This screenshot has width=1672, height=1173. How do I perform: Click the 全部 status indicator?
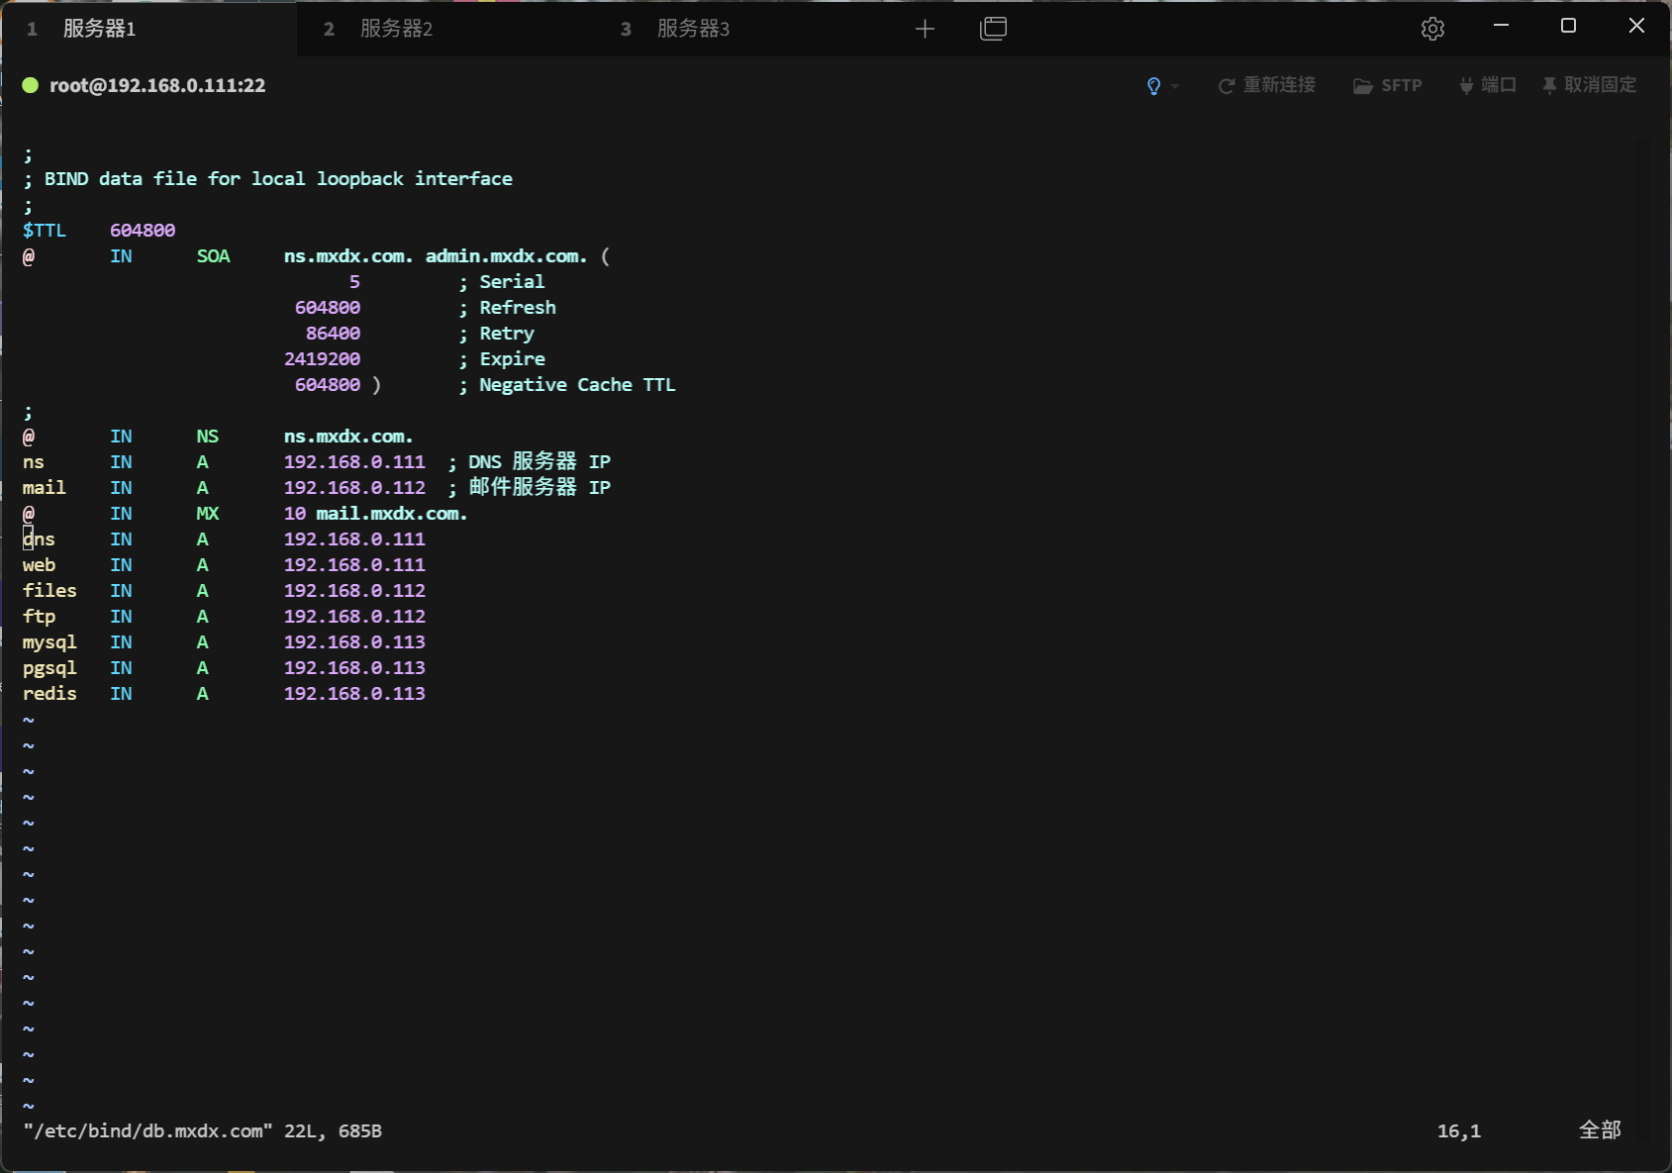pos(1600,1129)
